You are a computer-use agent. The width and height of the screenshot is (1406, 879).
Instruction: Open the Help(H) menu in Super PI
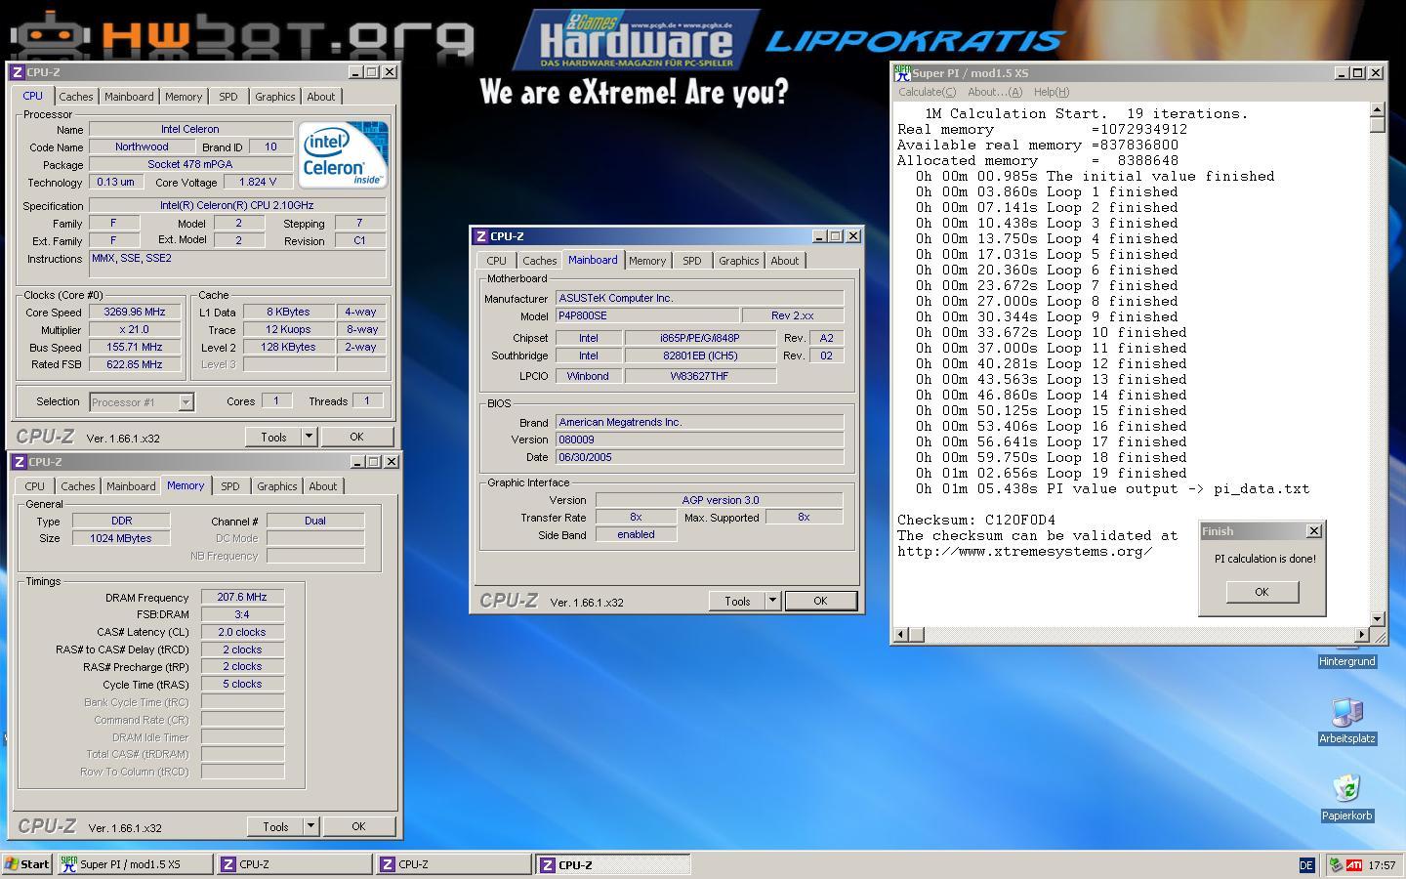pos(1051,92)
